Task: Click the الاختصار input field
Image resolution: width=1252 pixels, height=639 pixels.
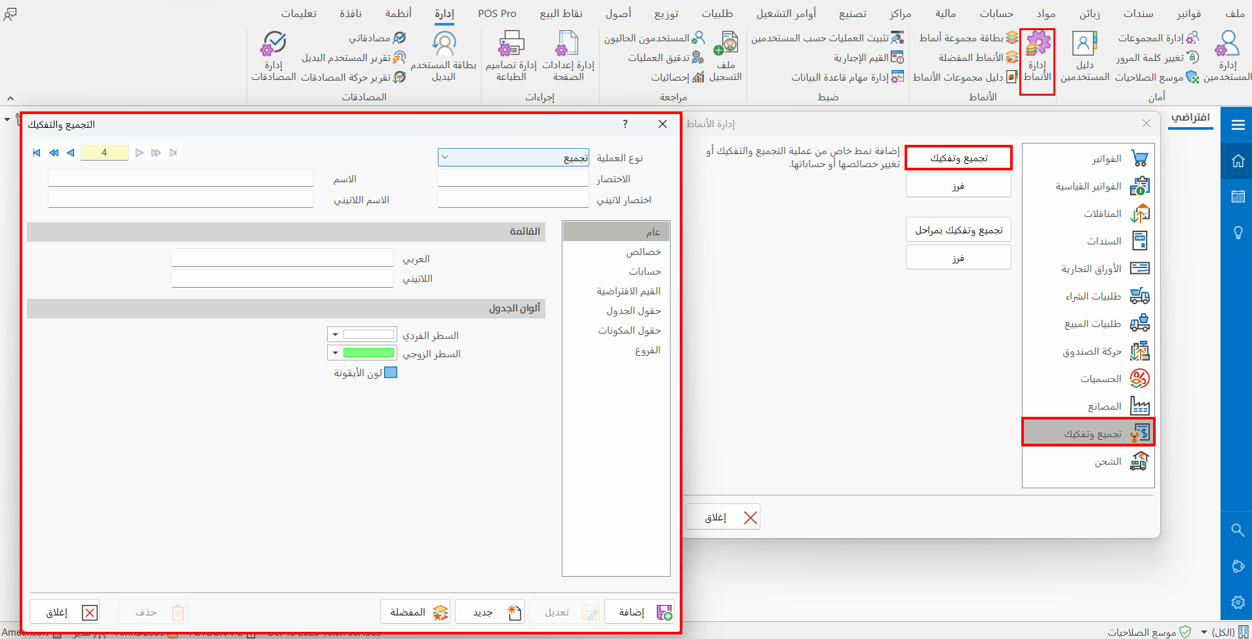Action: tap(513, 178)
